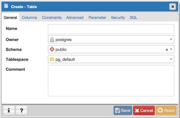Screen dimensions: 180x118
Task: Click the postgres user icon in Owner
Action: tap(52, 40)
